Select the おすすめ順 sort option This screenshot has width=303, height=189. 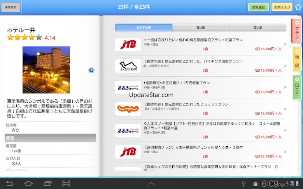pos(144,28)
